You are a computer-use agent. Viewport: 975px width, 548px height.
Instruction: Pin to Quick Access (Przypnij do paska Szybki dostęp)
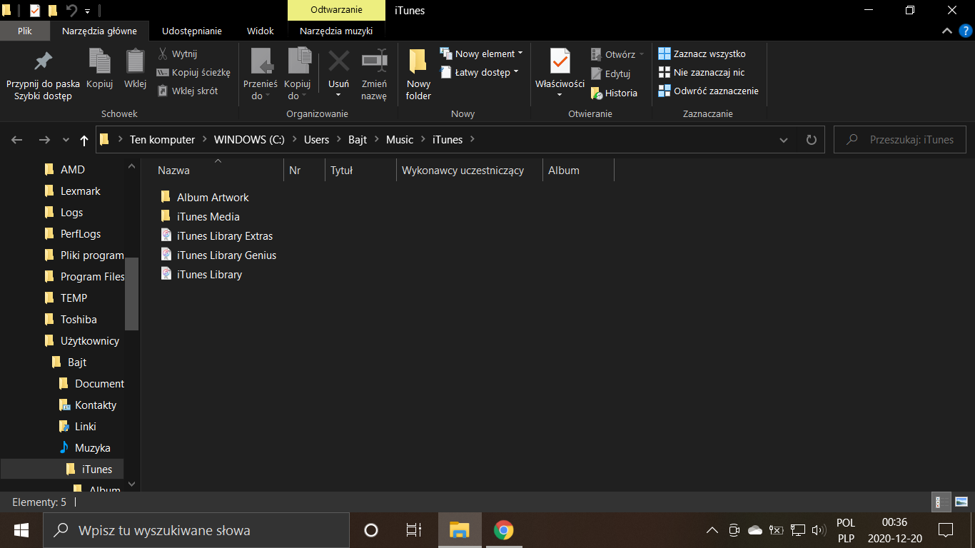click(43, 75)
